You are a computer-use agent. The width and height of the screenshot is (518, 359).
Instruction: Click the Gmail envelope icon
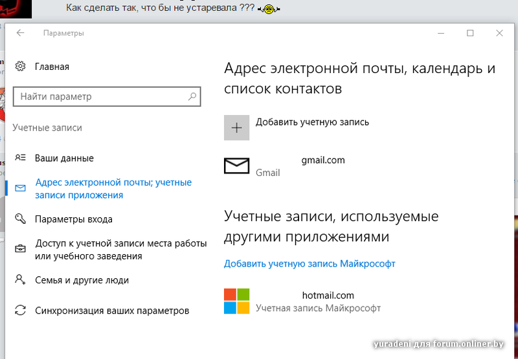(x=236, y=166)
